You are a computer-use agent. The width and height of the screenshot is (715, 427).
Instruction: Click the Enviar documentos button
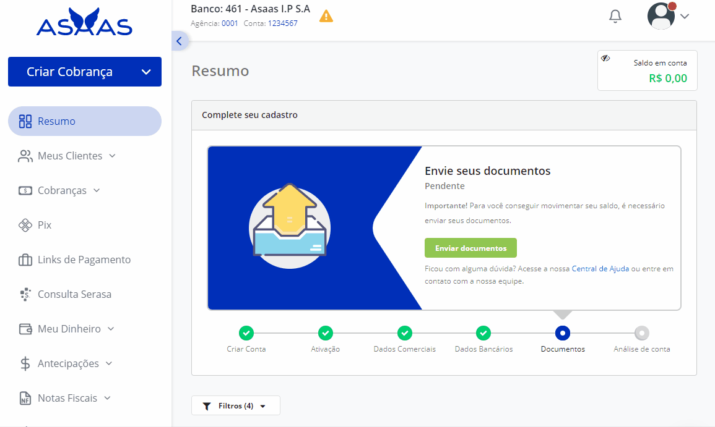coord(470,248)
